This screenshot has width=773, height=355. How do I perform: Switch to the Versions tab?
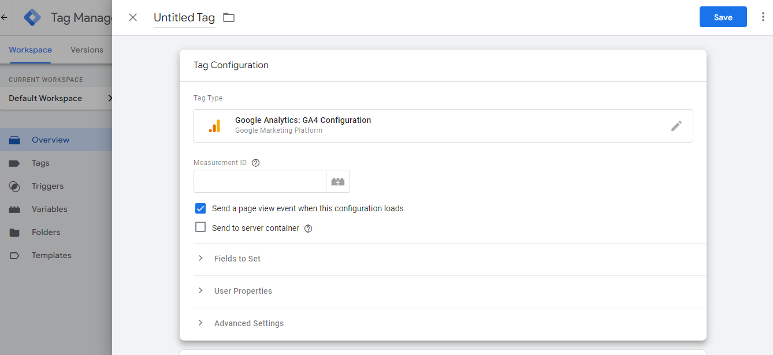tap(87, 50)
